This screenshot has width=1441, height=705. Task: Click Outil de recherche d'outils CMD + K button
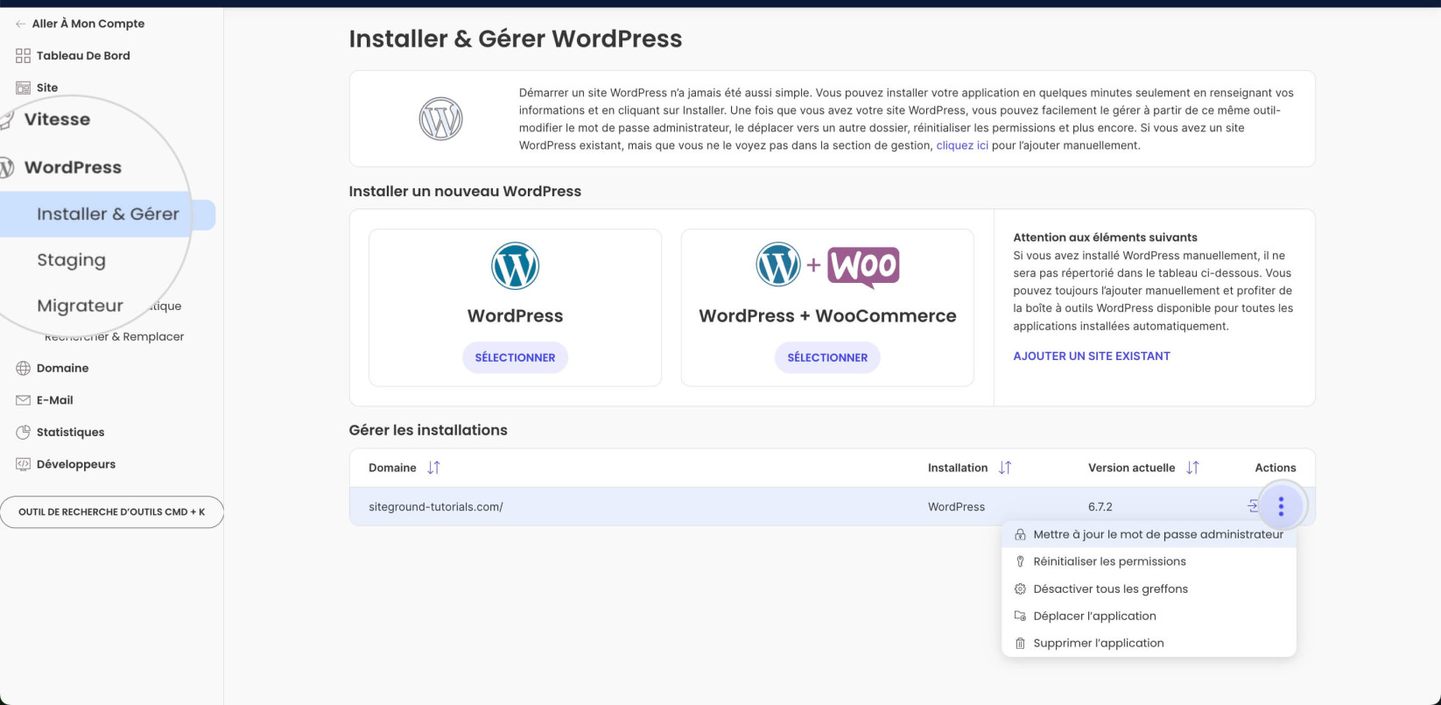point(111,512)
